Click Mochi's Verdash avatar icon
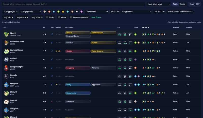Viewport: 203px width, 118px height. [6, 34]
